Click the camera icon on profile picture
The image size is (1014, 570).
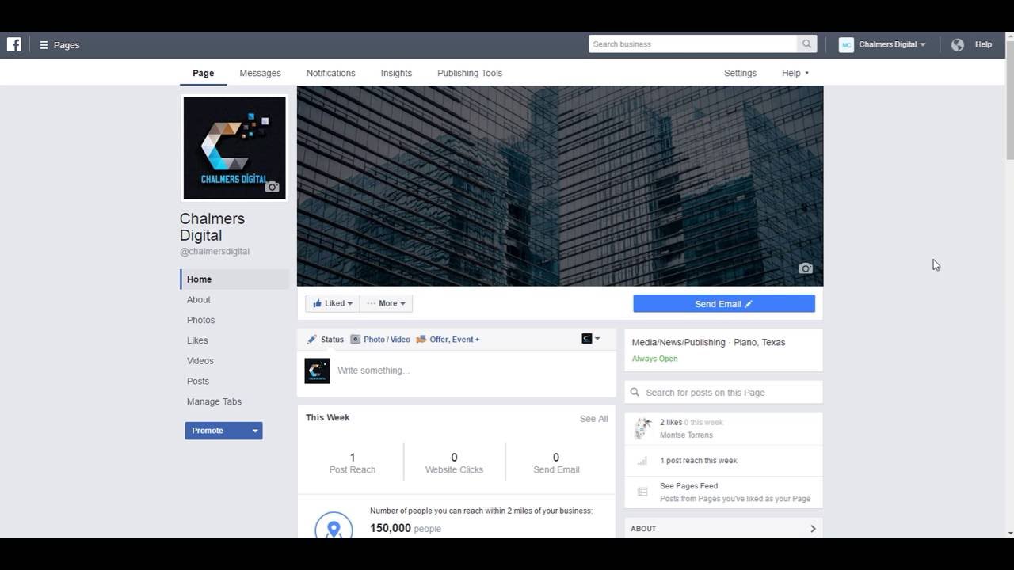[272, 187]
